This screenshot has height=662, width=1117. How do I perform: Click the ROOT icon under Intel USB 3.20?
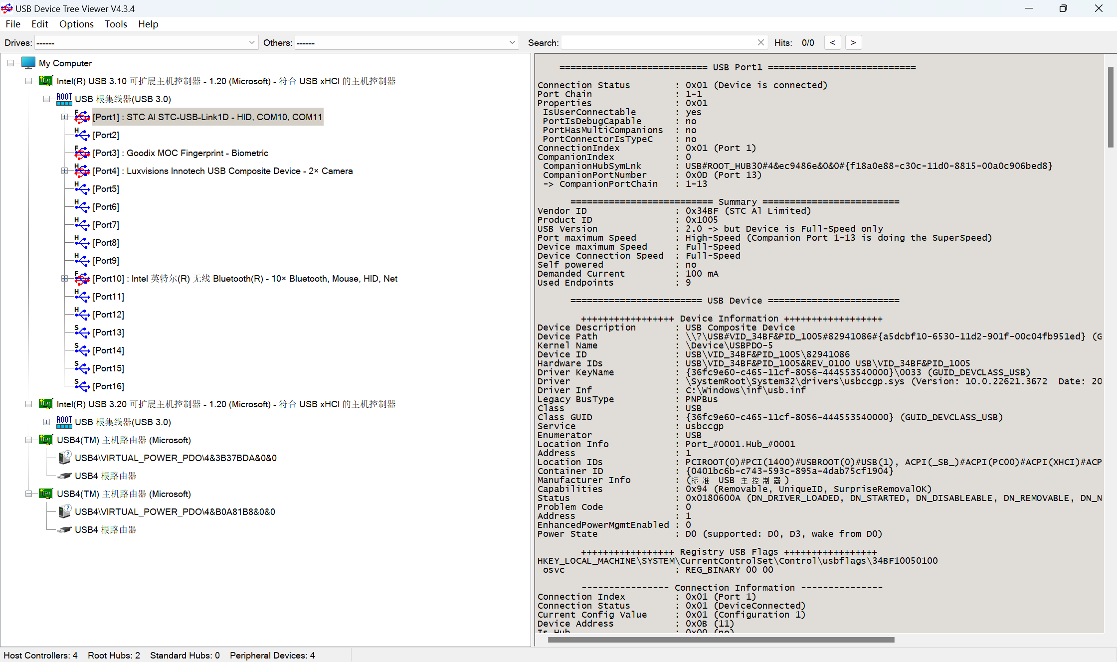pos(64,422)
